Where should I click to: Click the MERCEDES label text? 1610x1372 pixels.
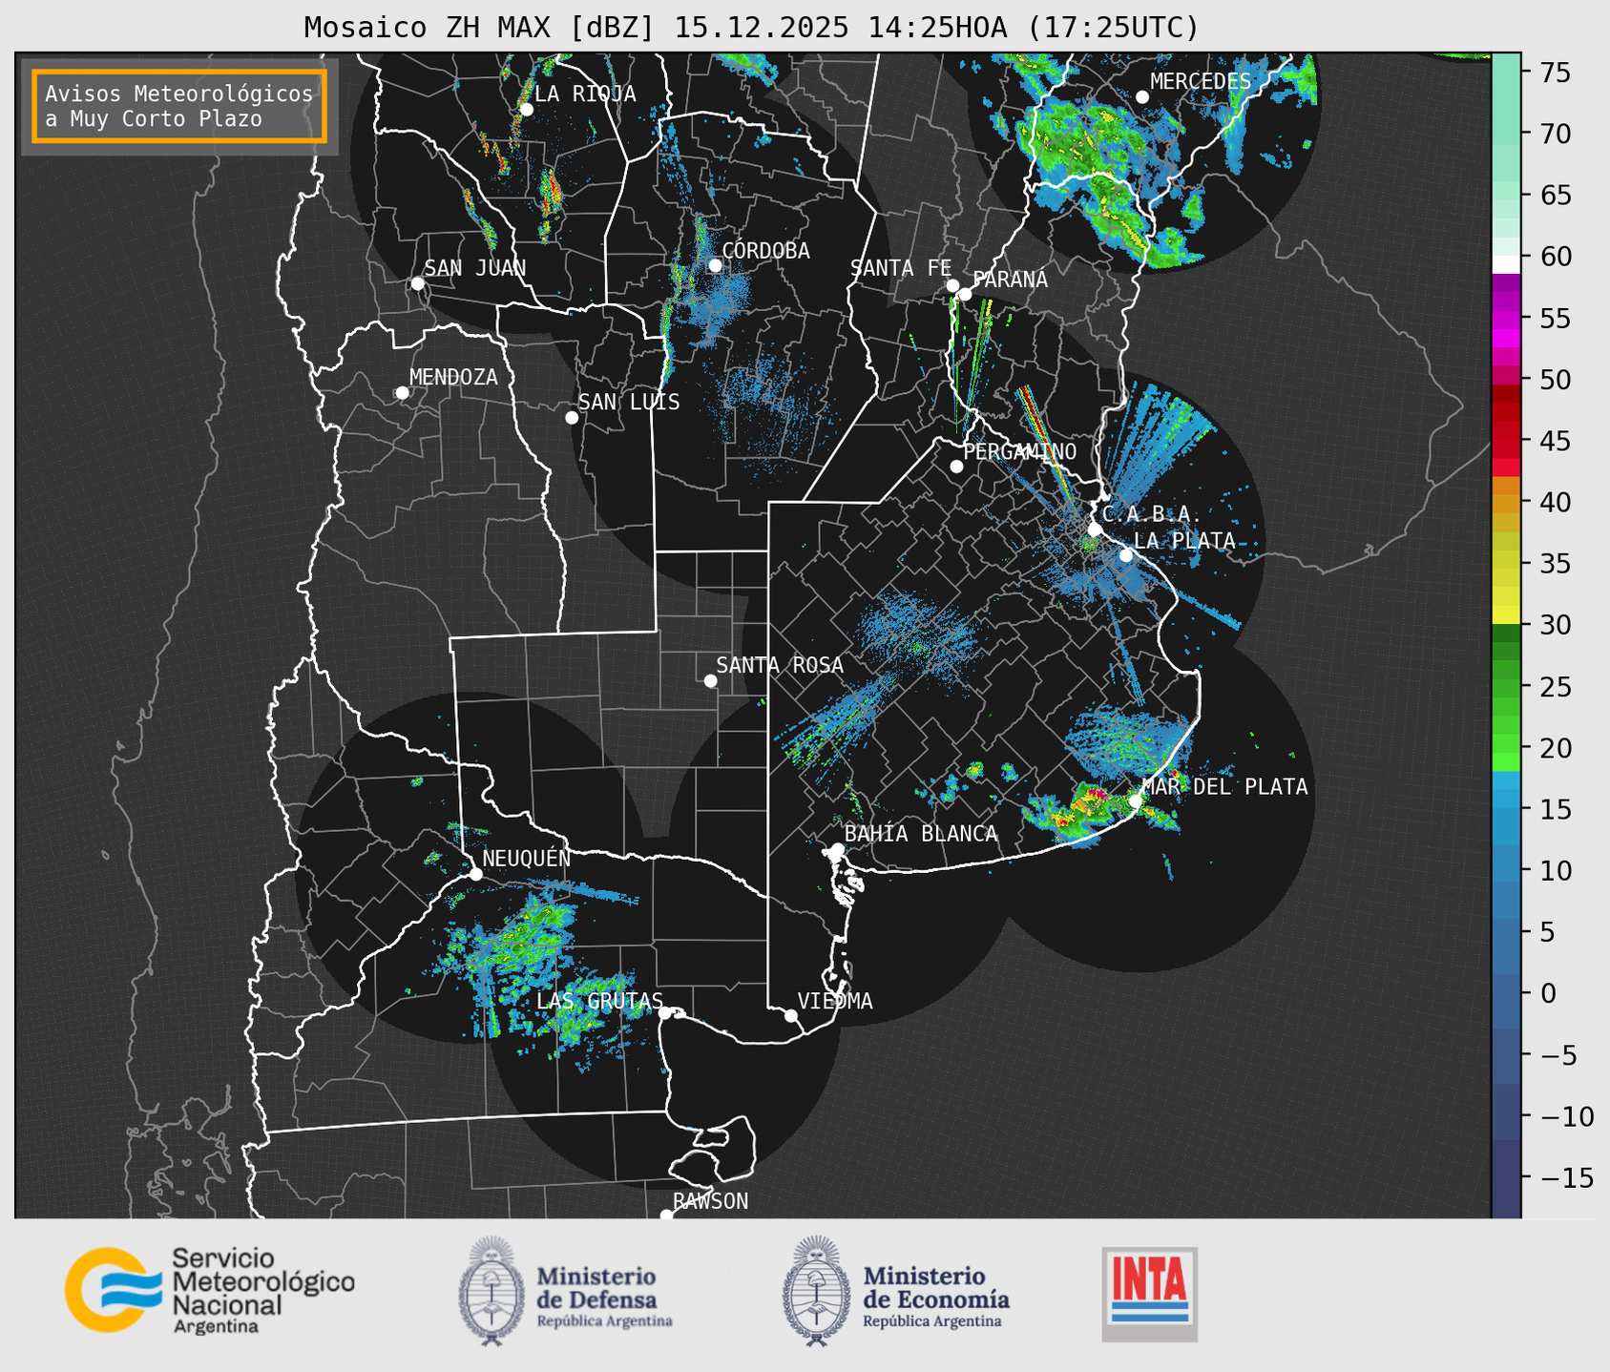point(1201,82)
